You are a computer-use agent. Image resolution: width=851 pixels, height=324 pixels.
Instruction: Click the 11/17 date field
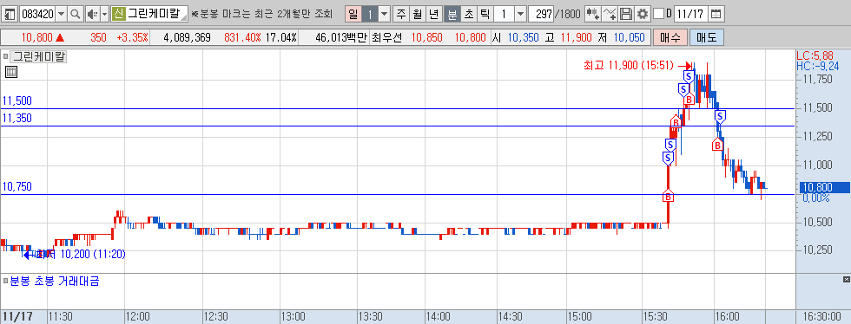pos(691,14)
